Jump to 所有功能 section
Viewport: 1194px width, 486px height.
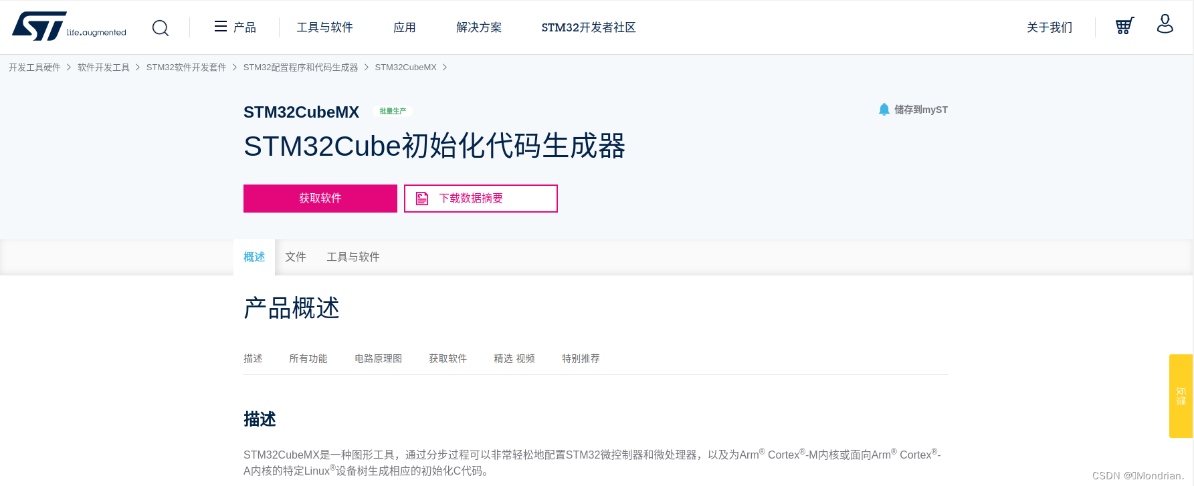point(308,359)
